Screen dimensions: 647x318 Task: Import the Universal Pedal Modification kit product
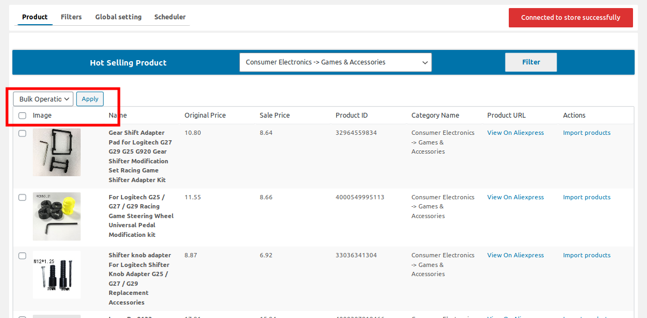[x=586, y=198]
